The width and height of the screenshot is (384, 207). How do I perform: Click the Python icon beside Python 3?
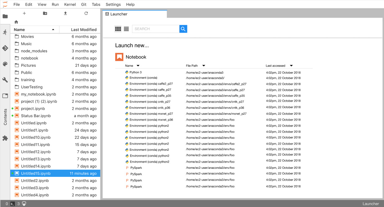[127, 72]
